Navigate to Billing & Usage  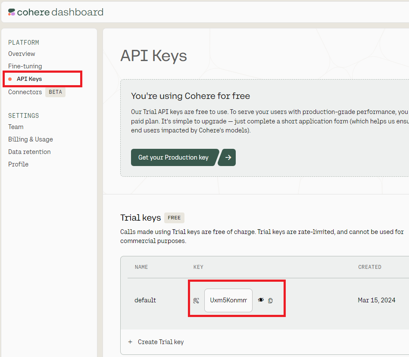31,139
